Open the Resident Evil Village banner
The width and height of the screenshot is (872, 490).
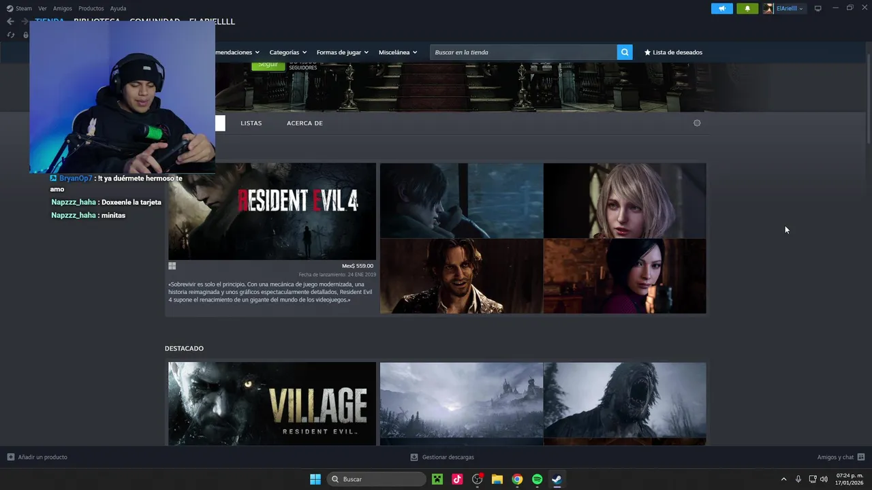coord(272,404)
